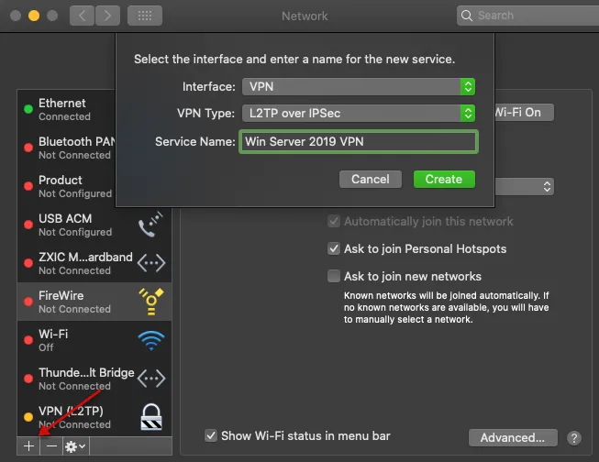Viewport: 599px width, 462px height.
Task: Click the magnifying glass search icon
Action: click(x=466, y=16)
